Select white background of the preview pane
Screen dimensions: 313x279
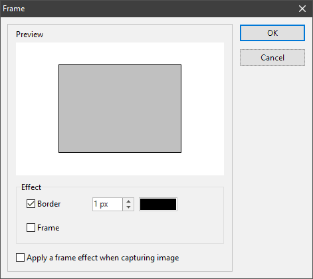pos(120,164)
